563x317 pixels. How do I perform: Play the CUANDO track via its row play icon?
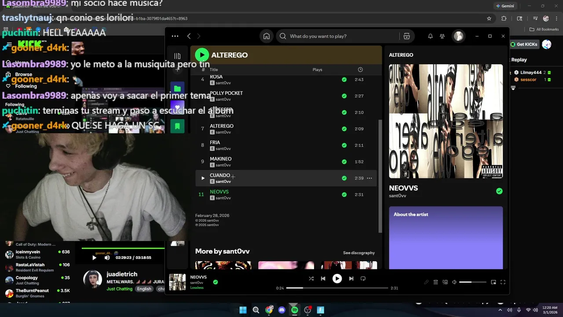click(203, 178)
